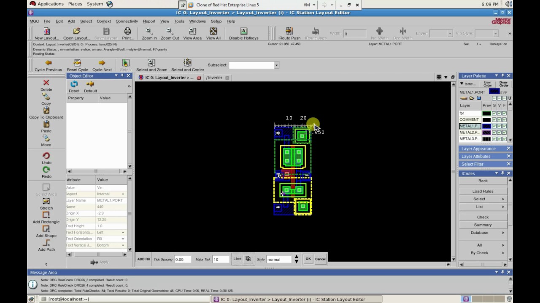This screenshot has width=540, height=303.
Task: Expand the Select submenu in ICrules
Action: (x=483, y=199)
